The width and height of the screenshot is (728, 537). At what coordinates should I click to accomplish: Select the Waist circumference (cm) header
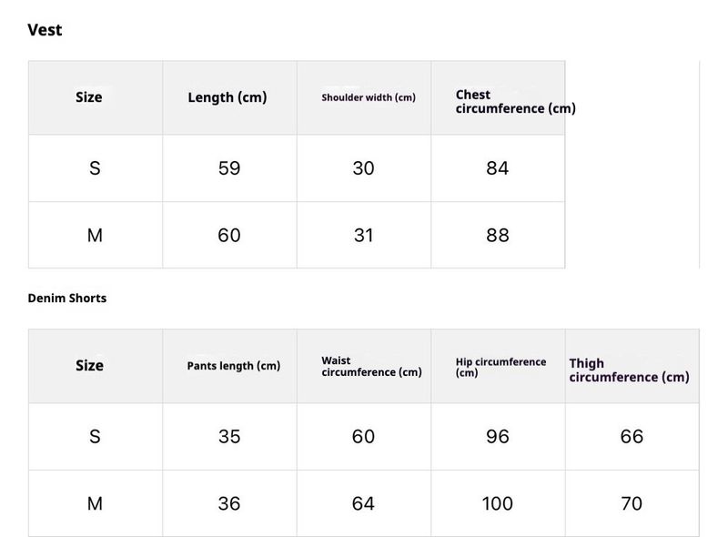pos(371,366)
